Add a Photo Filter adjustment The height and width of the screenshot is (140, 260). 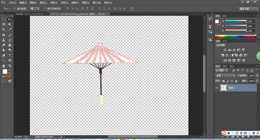(236, 55)
